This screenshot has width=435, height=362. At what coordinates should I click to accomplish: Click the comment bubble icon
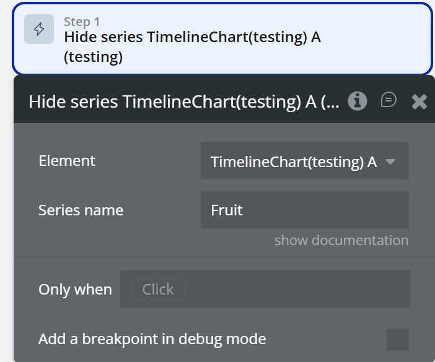pyautogui.click(x=389, y=100)
